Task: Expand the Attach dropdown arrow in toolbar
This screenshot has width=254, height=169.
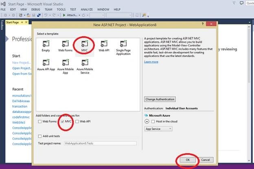Action: pos(79,15)
